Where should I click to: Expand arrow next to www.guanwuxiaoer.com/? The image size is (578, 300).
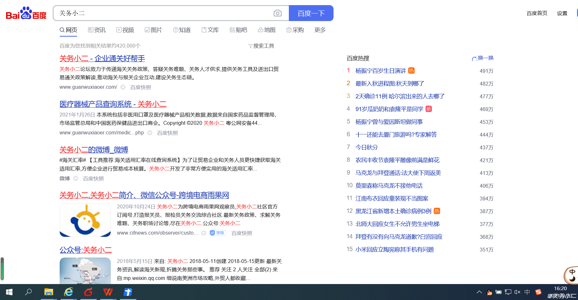pos(123,87)
